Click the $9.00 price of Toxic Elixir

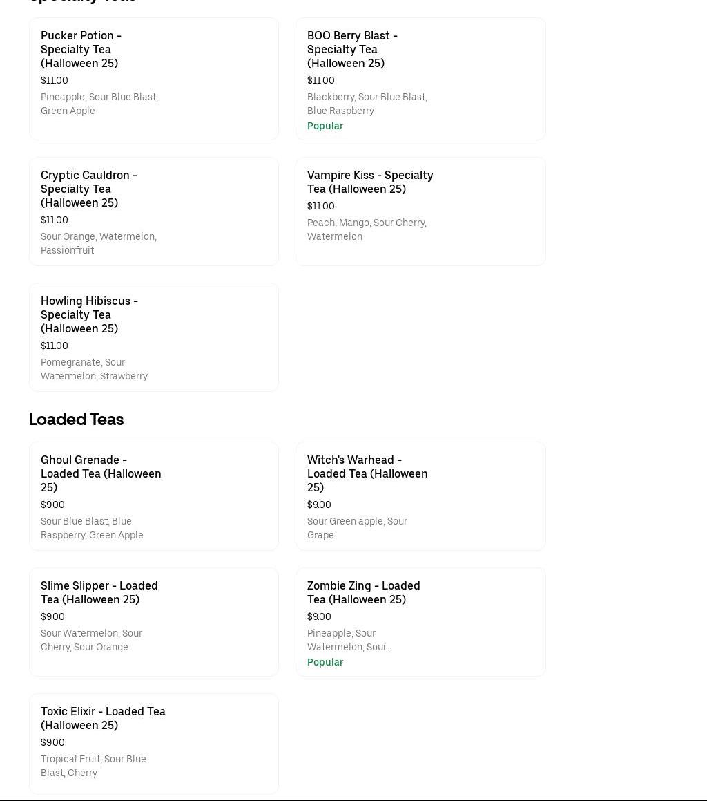(52, 742)
